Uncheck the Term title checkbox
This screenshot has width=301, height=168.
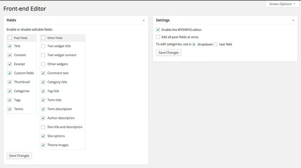pyautogui.click(x=43, y=100)
